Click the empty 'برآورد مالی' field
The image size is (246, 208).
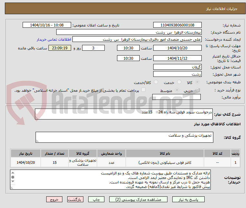tap(176, 97)
